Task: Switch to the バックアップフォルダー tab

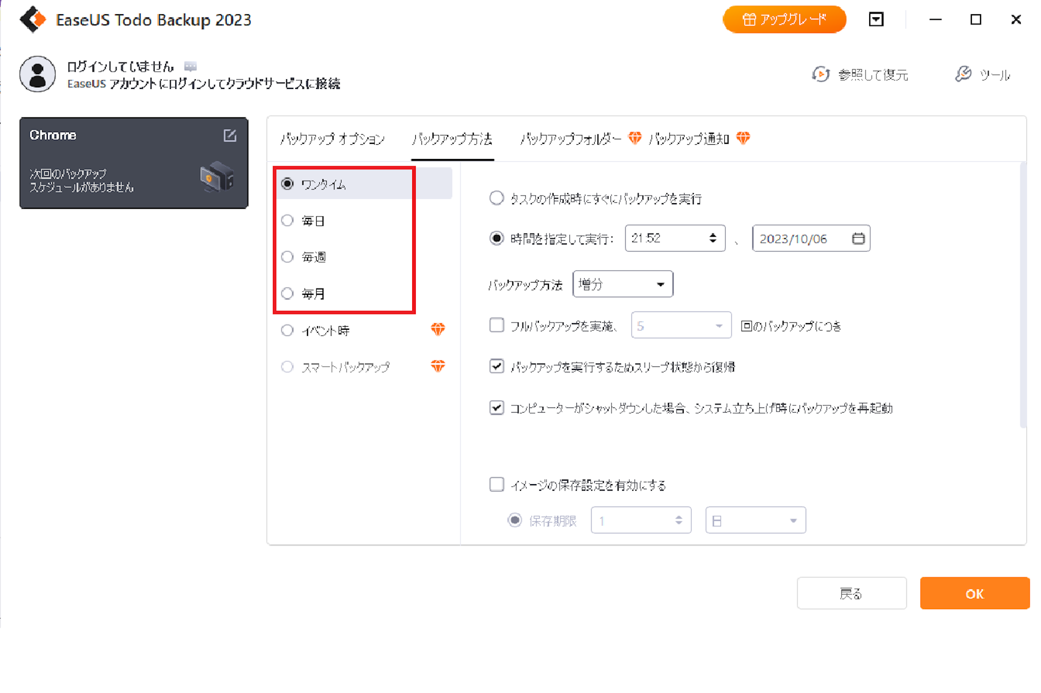Action: 570,139
